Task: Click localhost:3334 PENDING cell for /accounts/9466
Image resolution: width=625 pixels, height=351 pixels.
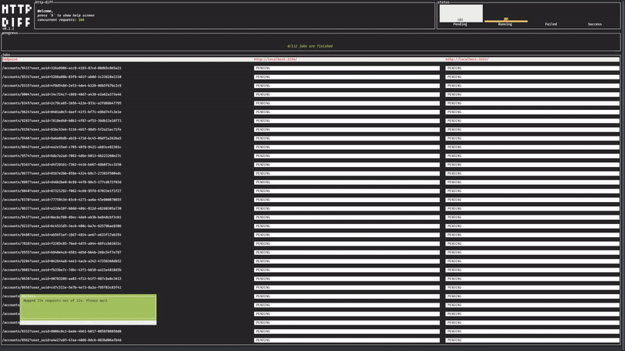Action: pyautogui.click(x=347, y=138)
